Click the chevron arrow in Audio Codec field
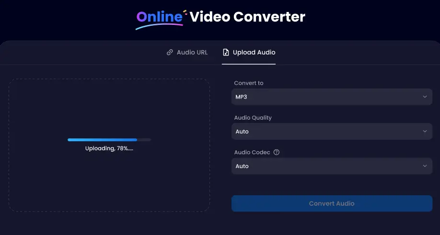This screenshot has width=440, height=235. [425, 166]
